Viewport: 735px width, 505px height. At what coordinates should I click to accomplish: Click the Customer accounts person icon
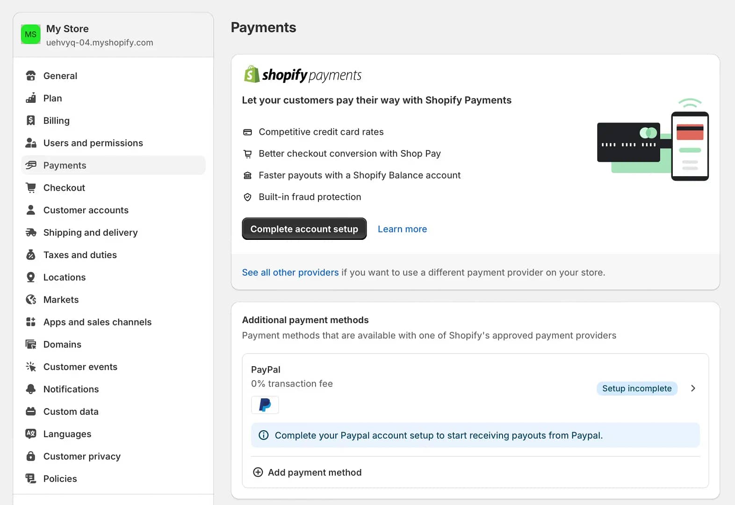[31, 210]
